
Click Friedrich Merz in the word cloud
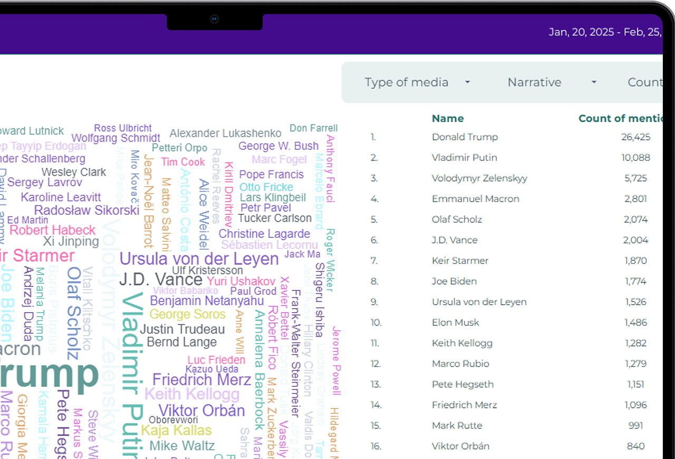(x=201, y=379)
